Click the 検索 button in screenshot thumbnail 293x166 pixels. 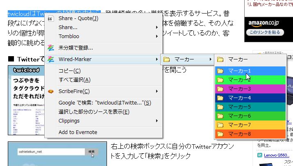(x=91, y=152)
